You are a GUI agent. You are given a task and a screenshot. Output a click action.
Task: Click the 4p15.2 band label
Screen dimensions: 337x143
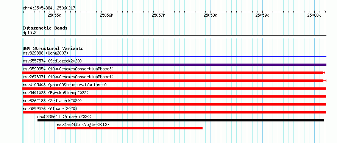tap(30, 33)
